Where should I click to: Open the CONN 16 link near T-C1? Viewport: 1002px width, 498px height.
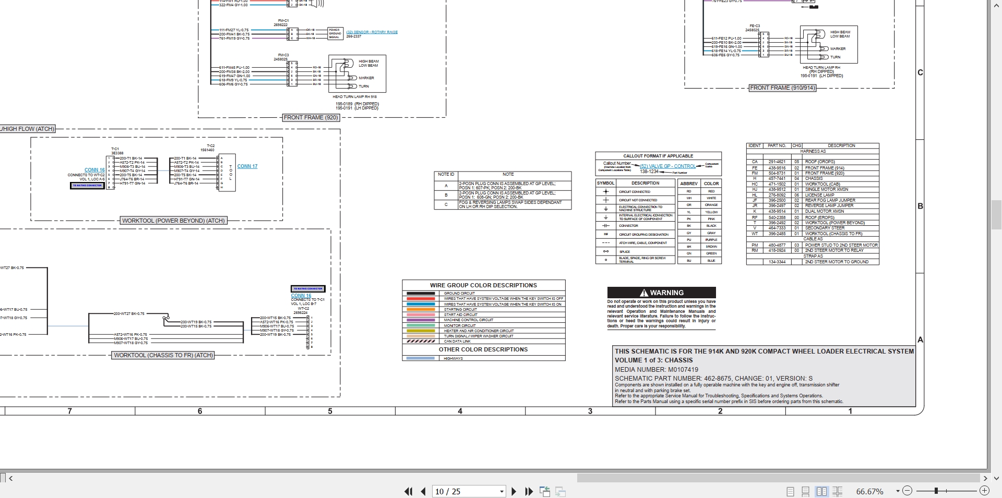point(94,170)
